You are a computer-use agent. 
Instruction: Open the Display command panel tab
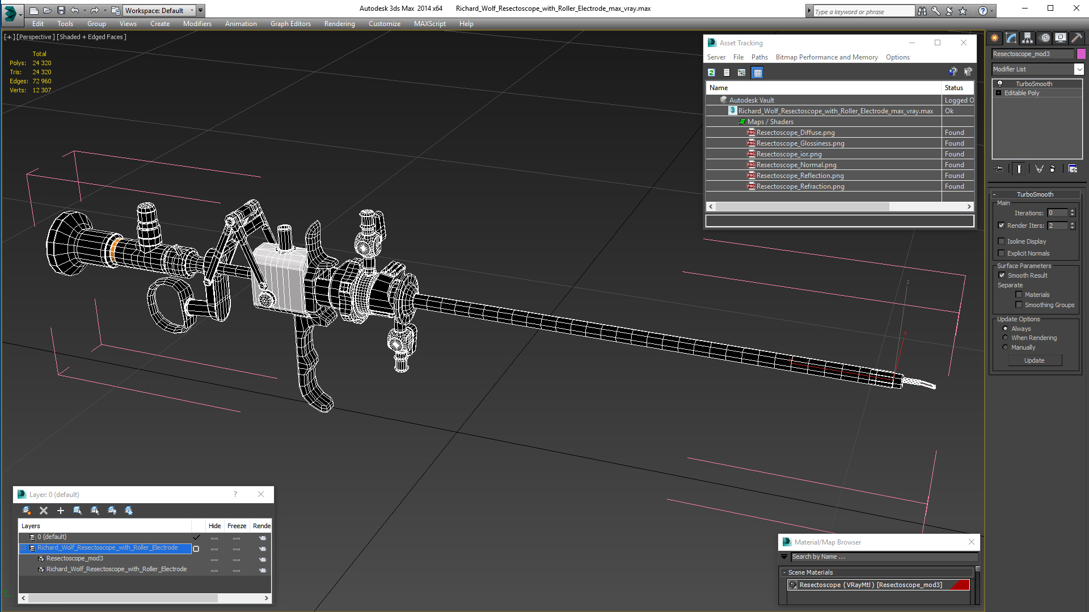coord(1061,38)
